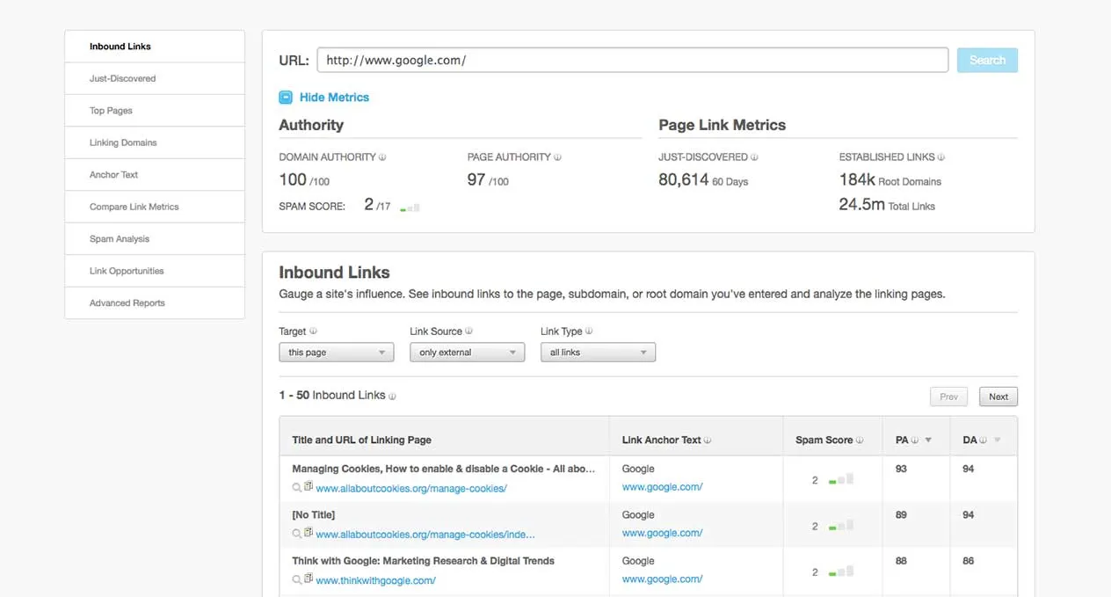Open www.google.com link in [No Title] row
Screen dimensions: 1111x597
tap(662, 533)
